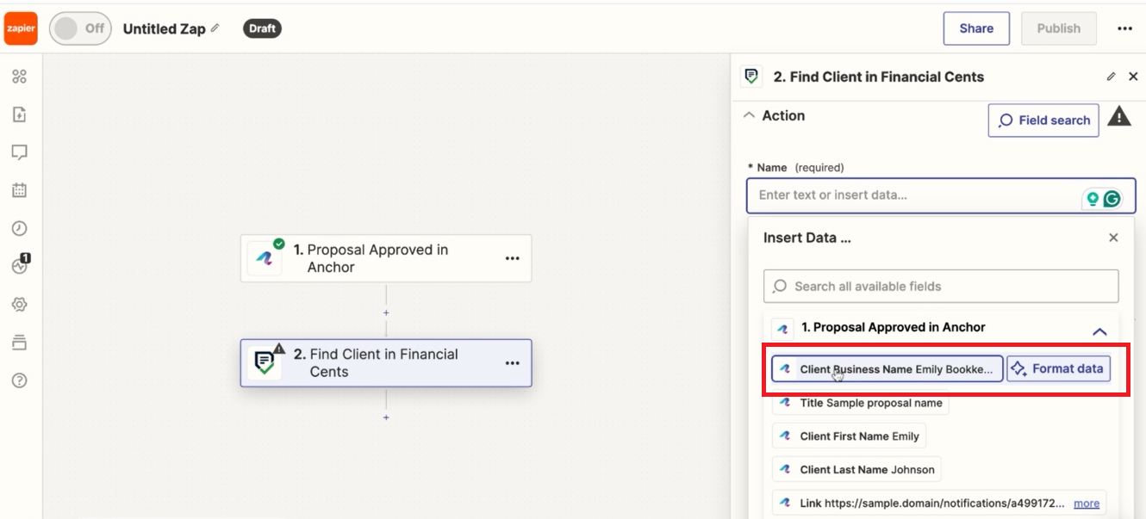Open three-dot menu on step 1
1146x519 pixels.
click(513, 258)
